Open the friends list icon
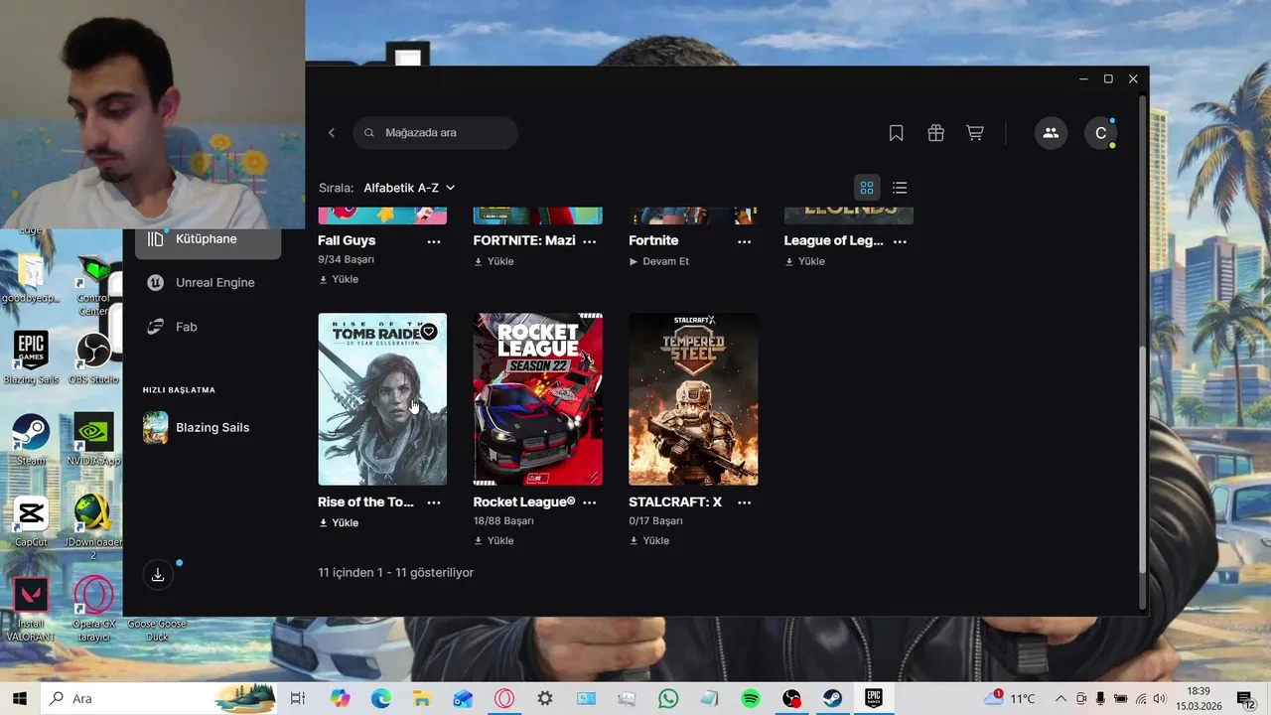 pos(1051,133)
